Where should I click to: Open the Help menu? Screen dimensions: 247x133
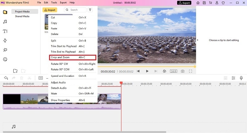(x=72, y=2)
